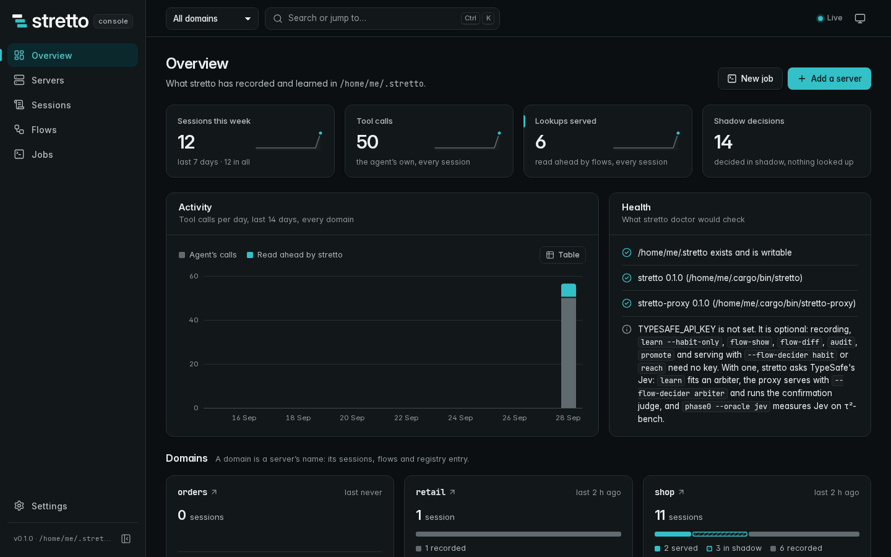Click the table icon beside Table
This screenshot has height=557, width=891.
(550, 255)
